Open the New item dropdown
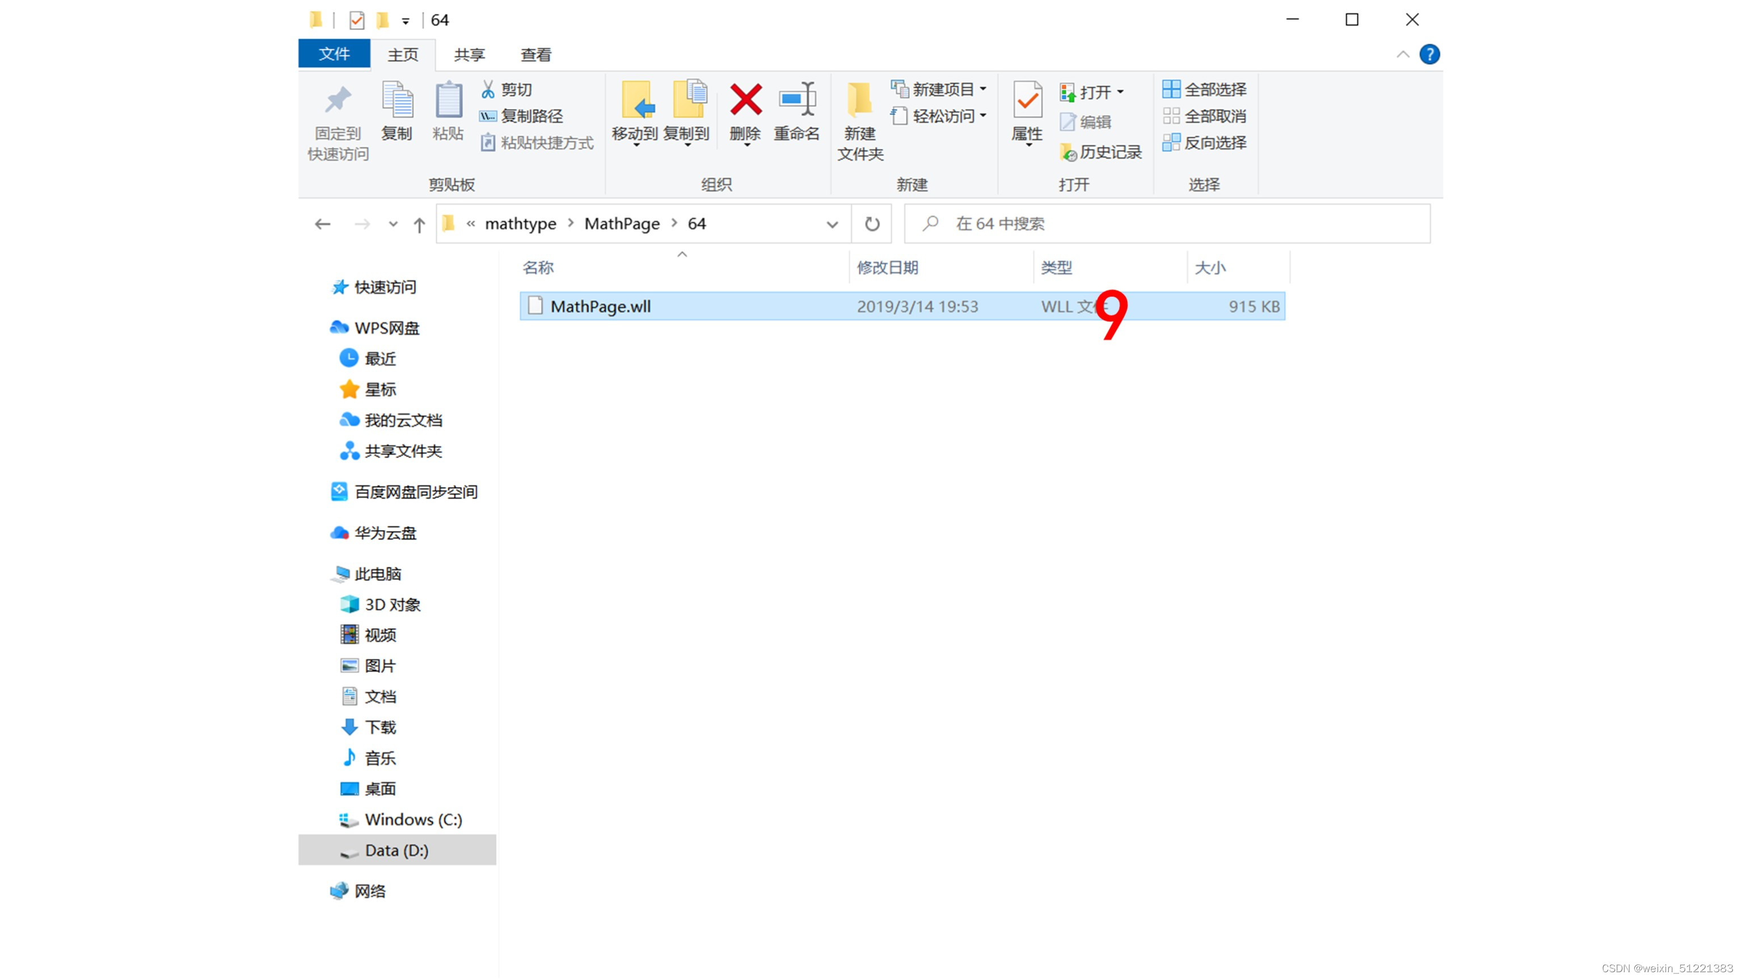Image resolution: width=1742 pixels, height=979 pixels. (939, 89)
